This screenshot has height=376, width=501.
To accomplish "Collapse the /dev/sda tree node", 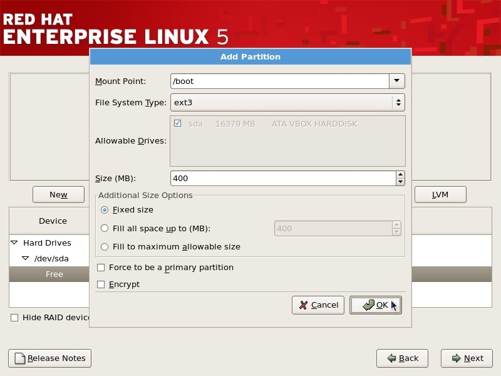I will 26,258.
